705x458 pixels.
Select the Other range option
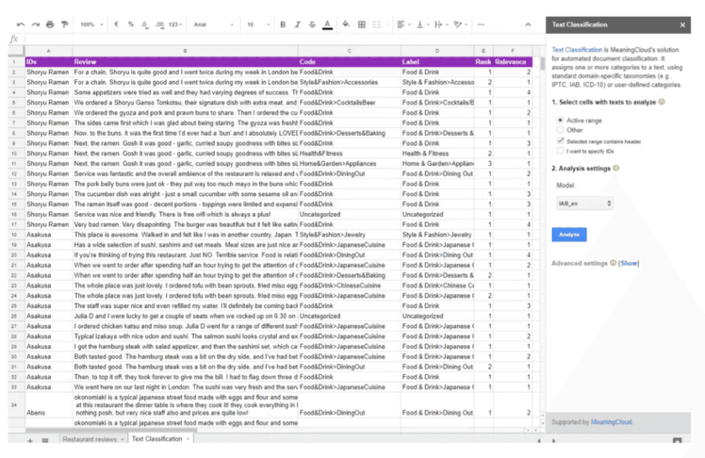560,130
